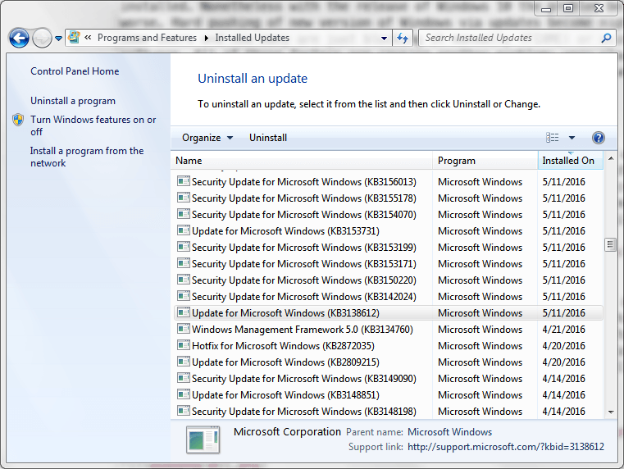Click the 4/21/2016 install date cell
This screenshot has width=624, height=469.
pyautogui.click(x=563, y=330)
